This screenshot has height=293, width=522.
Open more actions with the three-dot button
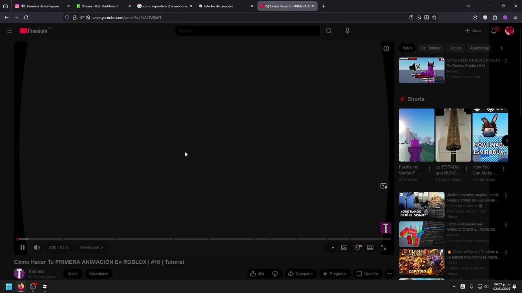point(389,274)
